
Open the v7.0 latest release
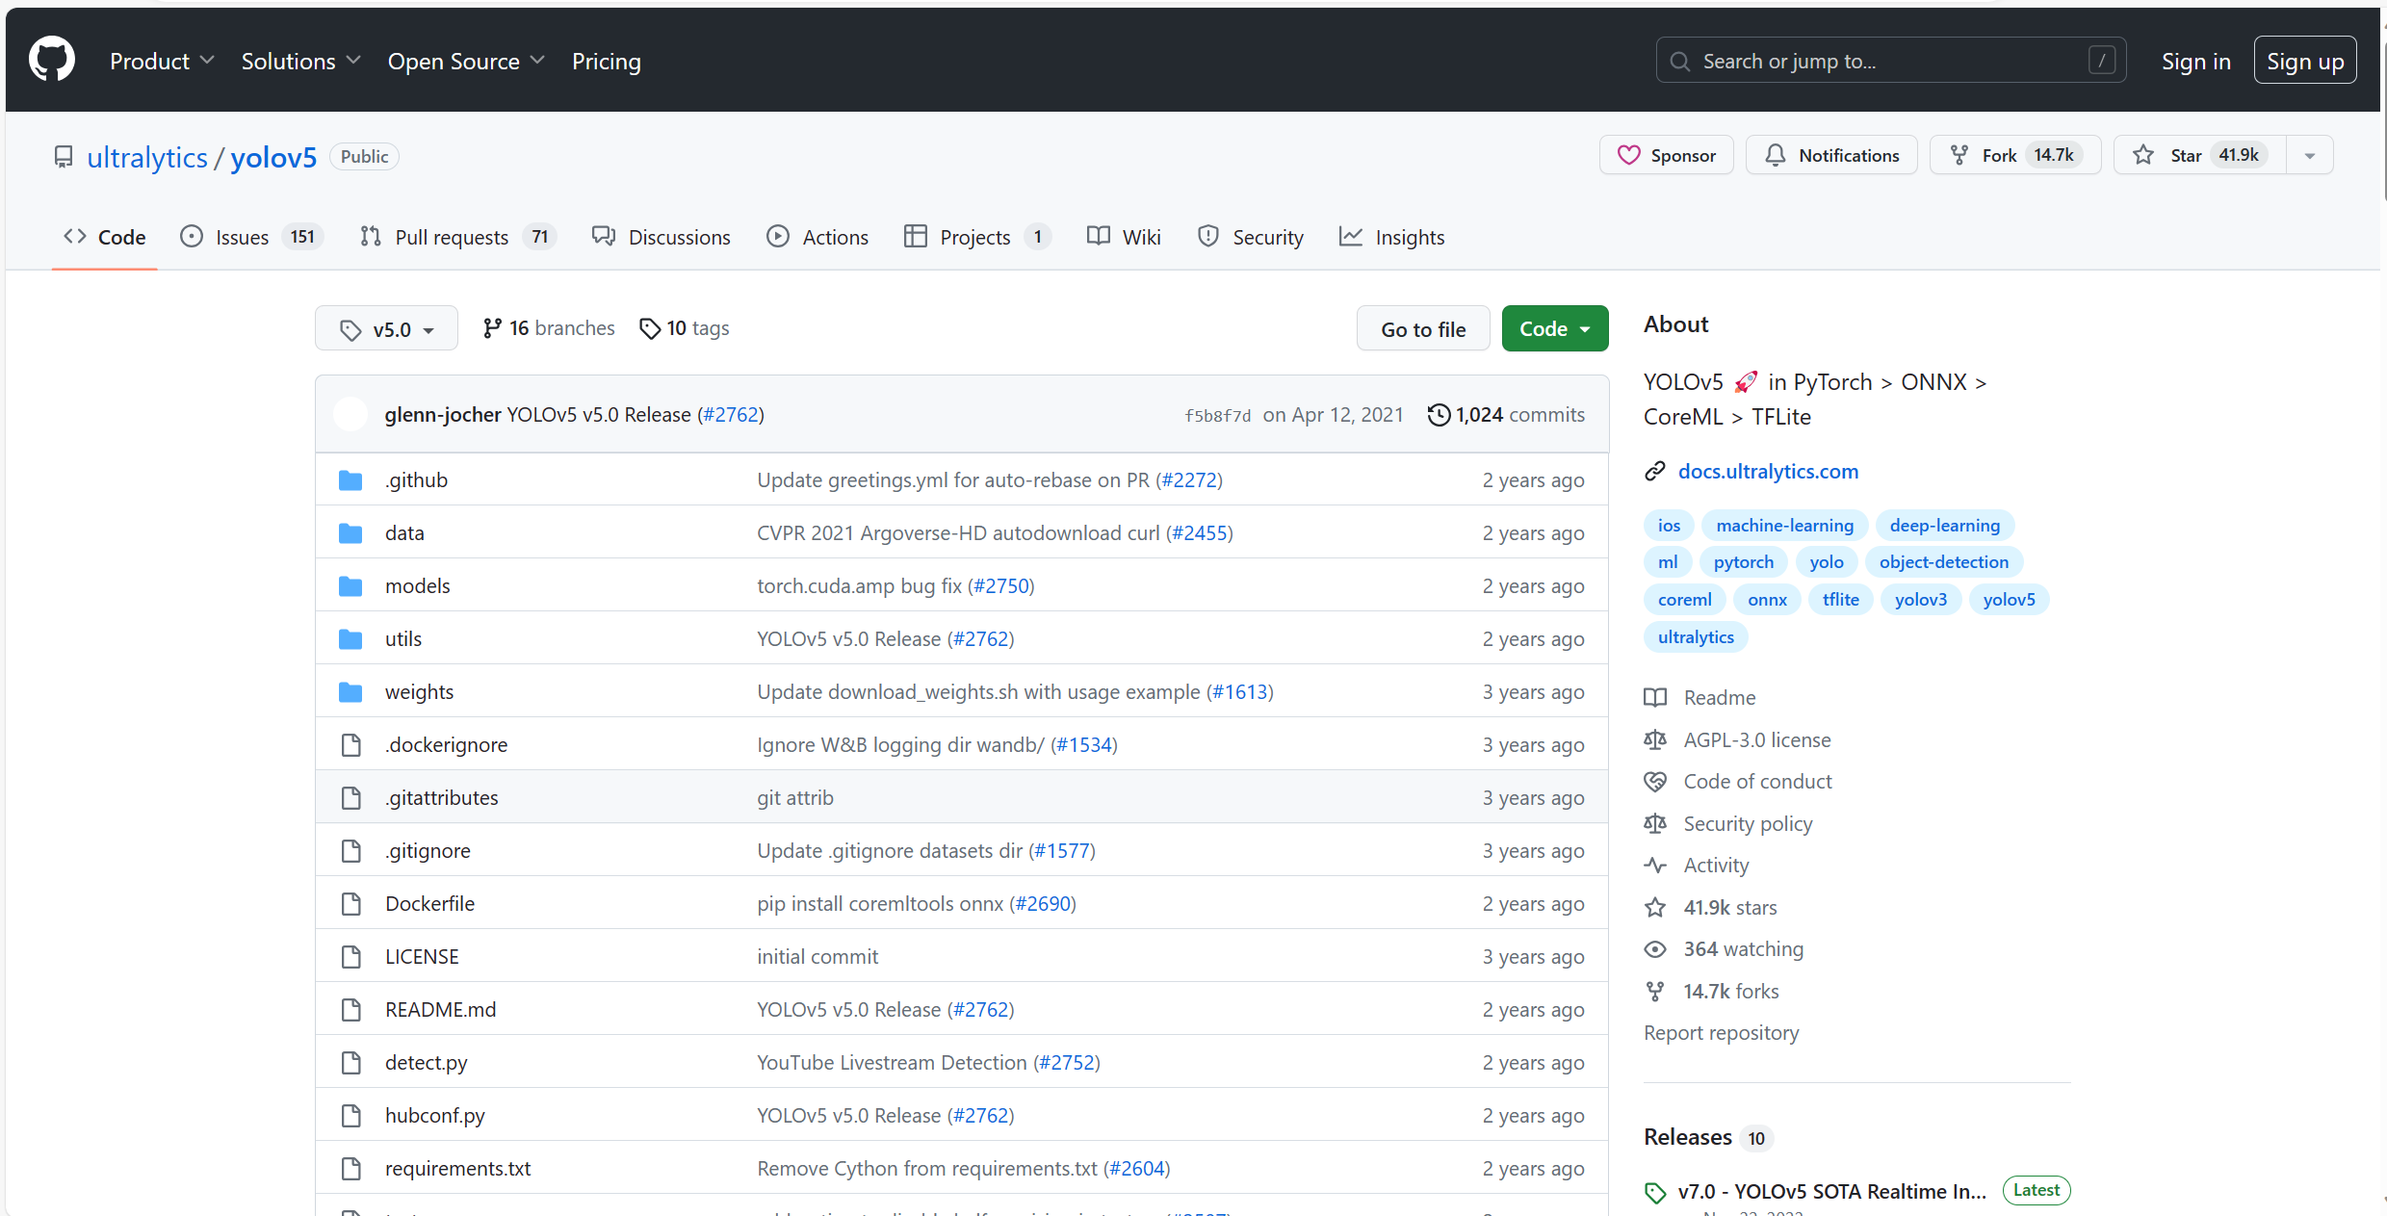point(1831,1191)
